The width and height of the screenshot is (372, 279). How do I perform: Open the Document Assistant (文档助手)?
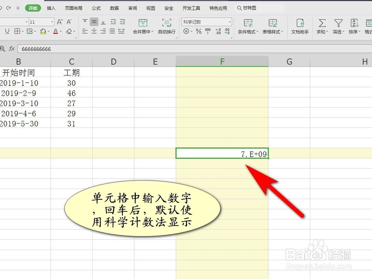tap(300, 26)
